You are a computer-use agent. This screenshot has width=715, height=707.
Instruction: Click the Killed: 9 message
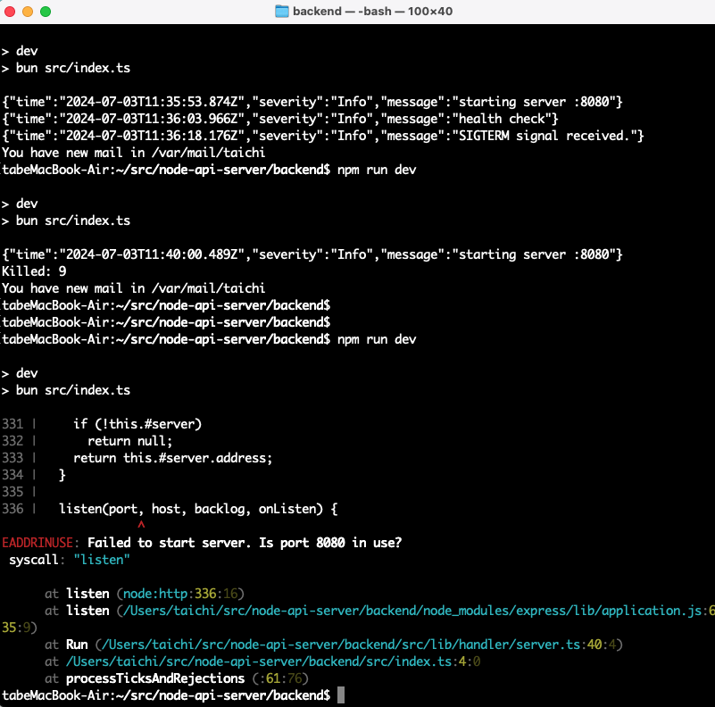coord(33,270)
